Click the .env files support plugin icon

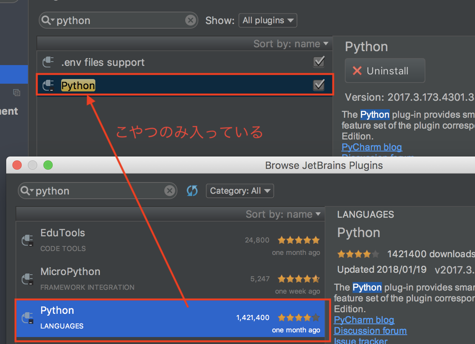pyautogui.click(x=48, y=62)
